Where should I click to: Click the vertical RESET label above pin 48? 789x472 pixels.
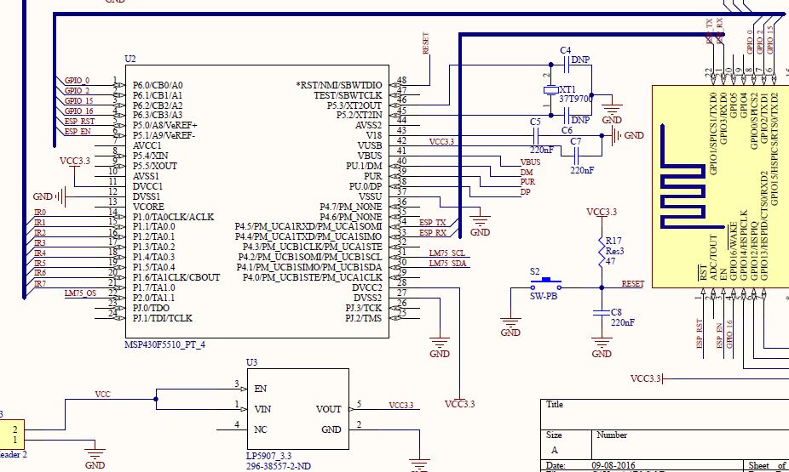click(x=426, y=43)
